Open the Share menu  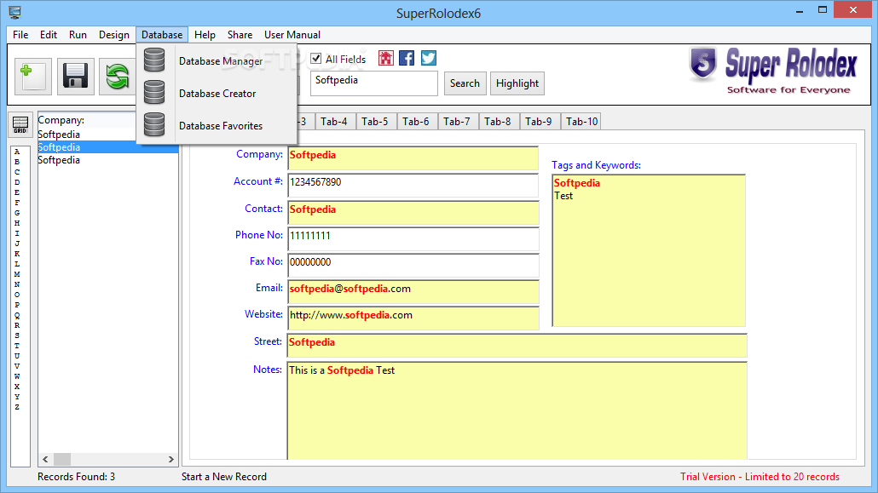pos(240,35)
